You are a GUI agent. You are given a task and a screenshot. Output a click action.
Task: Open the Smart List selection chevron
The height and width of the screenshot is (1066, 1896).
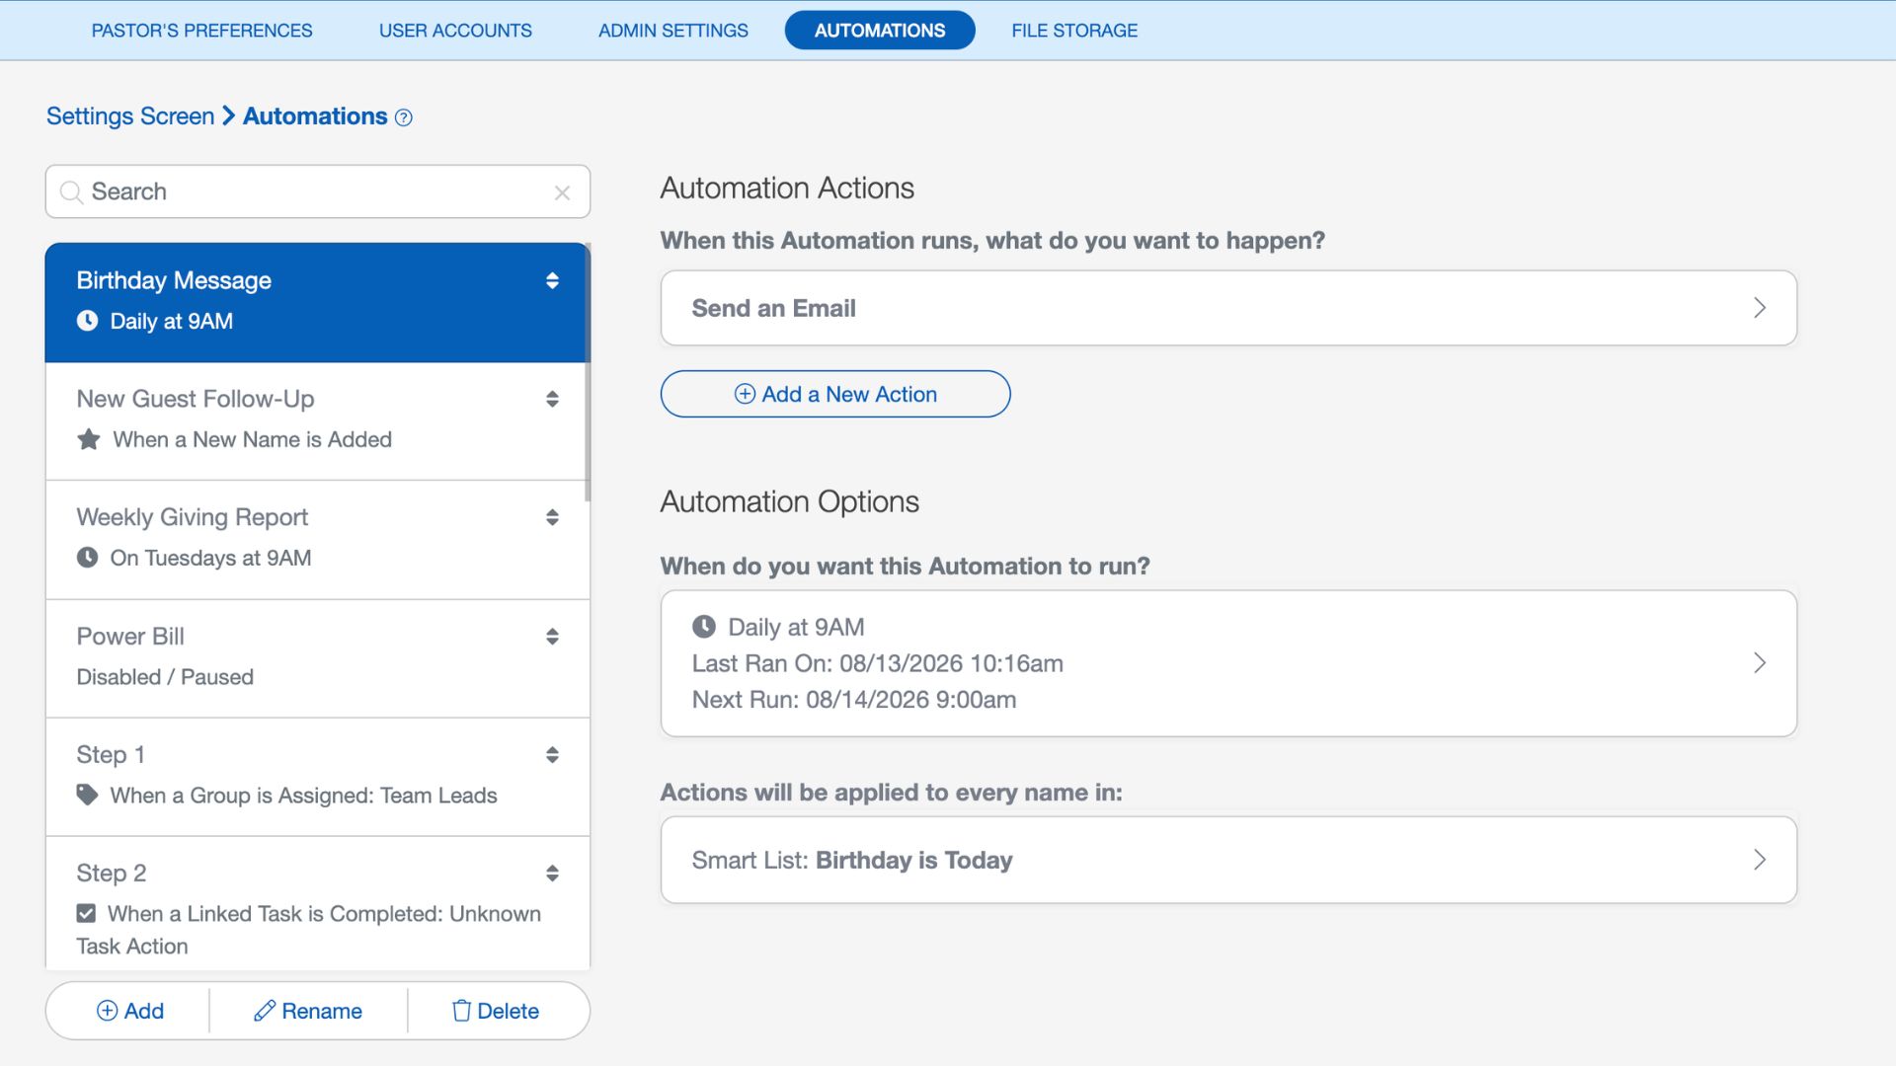coord(1760,860)
